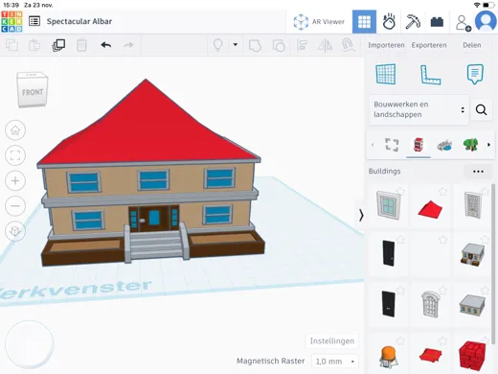Screen dimensions: 498x374
Task: Open the Blocks pickaxe mode
Action: (413, 22)
